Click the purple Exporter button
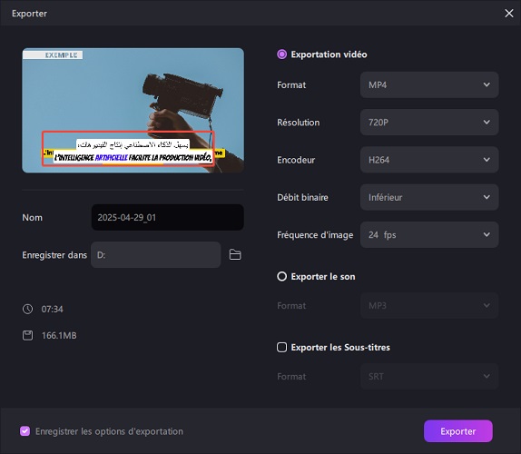 tap(457, 431)
